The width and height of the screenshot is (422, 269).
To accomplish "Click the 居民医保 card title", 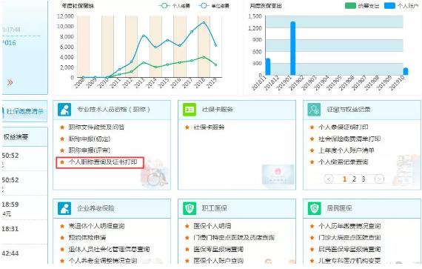I will tap(339, 208).
